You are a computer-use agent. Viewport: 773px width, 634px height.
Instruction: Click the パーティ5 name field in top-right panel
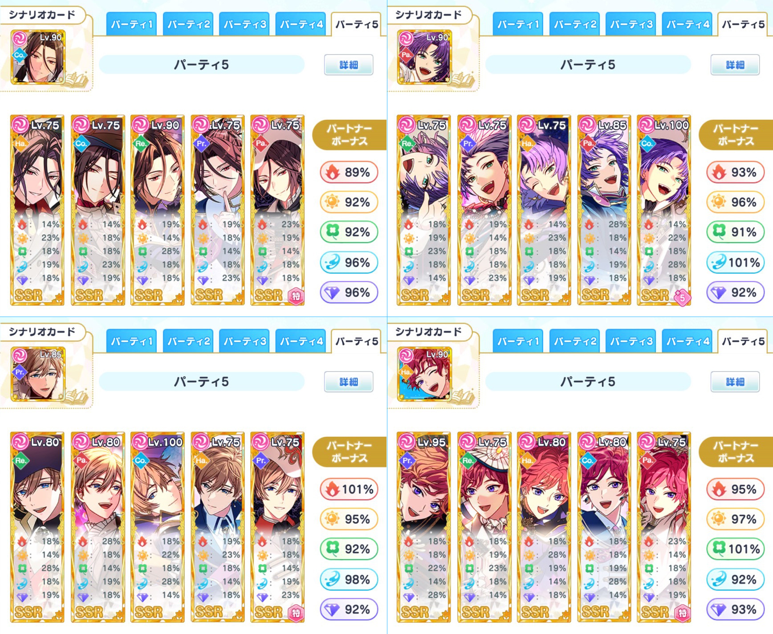588,65
